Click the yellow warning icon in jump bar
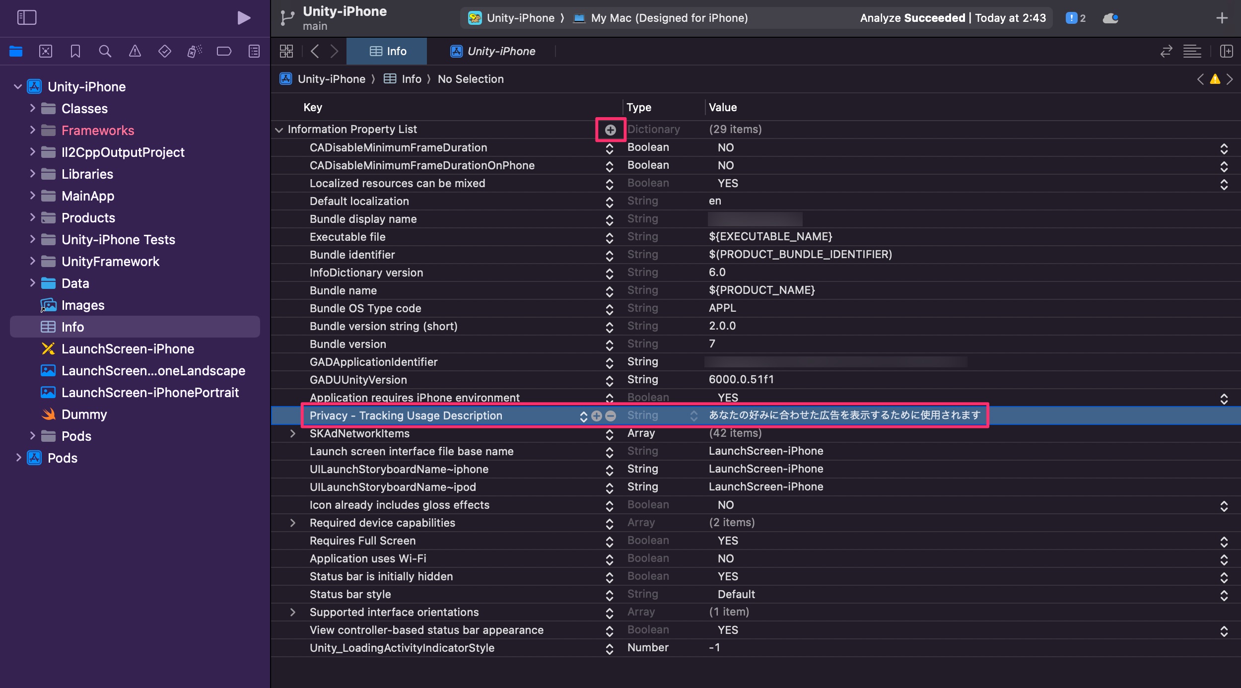This screenshot has height=688, width=1241. click(1215, 79)
